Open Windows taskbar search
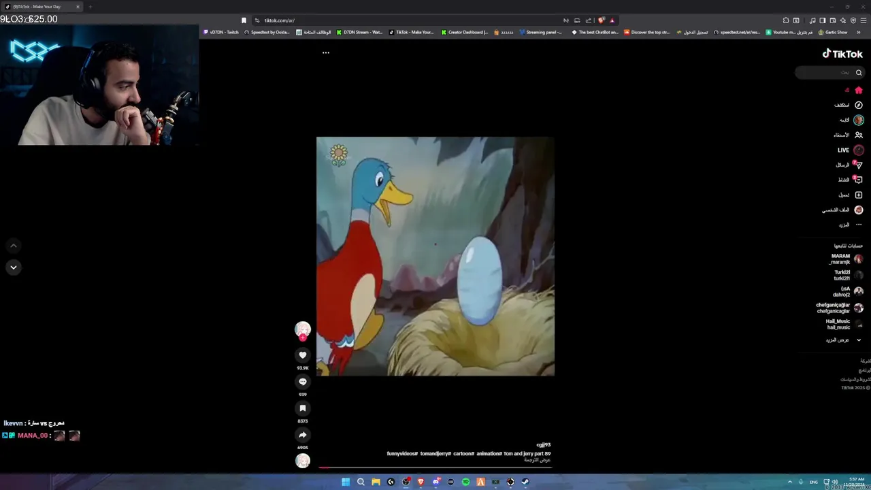Image resolution: width=871 pixels, height=490 pixels. tap(361, 482)
